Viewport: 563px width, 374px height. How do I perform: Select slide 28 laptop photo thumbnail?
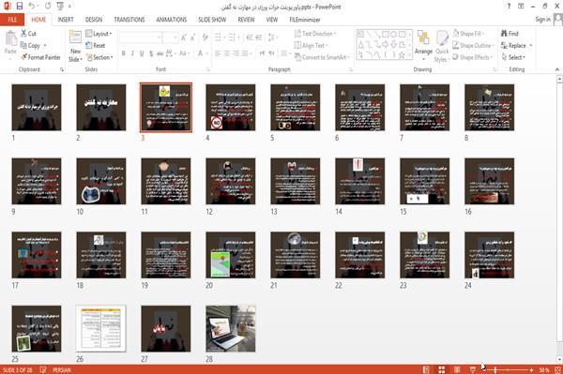pos(231,328)
